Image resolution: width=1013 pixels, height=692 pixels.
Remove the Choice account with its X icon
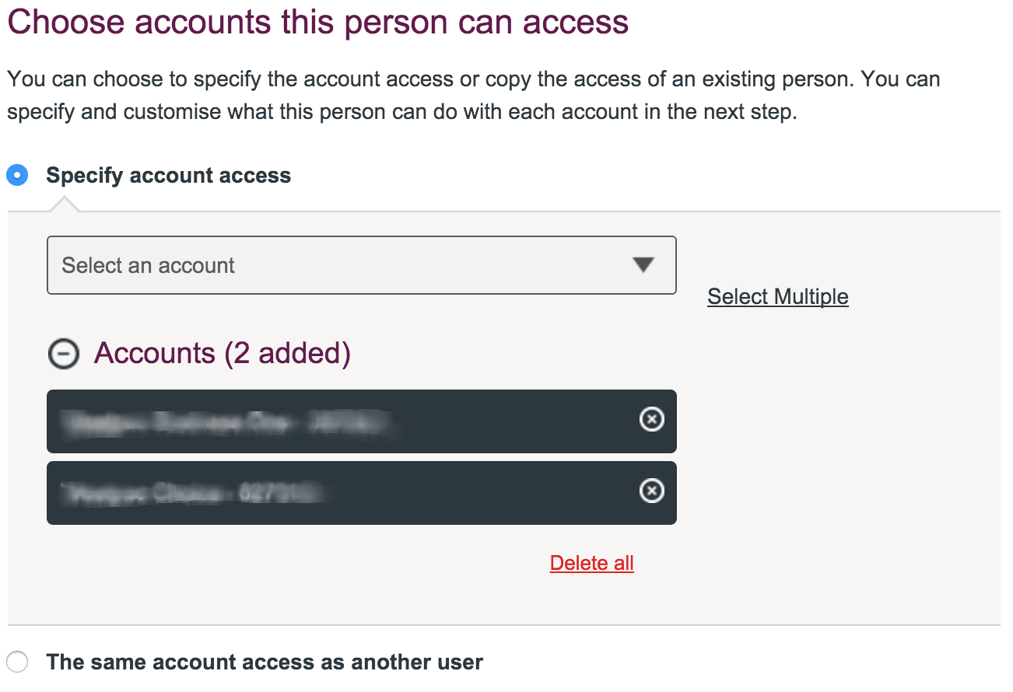tap(651, 491)
